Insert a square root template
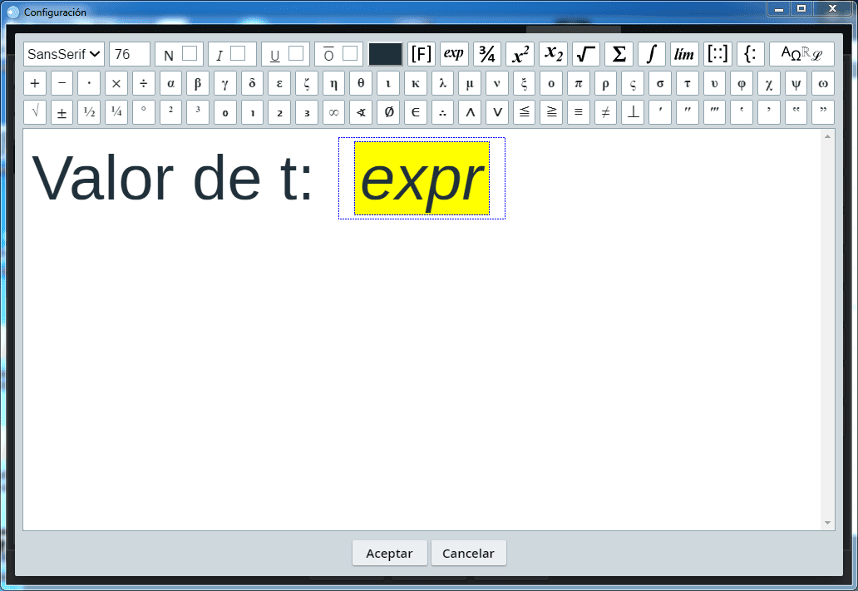This screenshot has height=591, width=858. (586, 54)
